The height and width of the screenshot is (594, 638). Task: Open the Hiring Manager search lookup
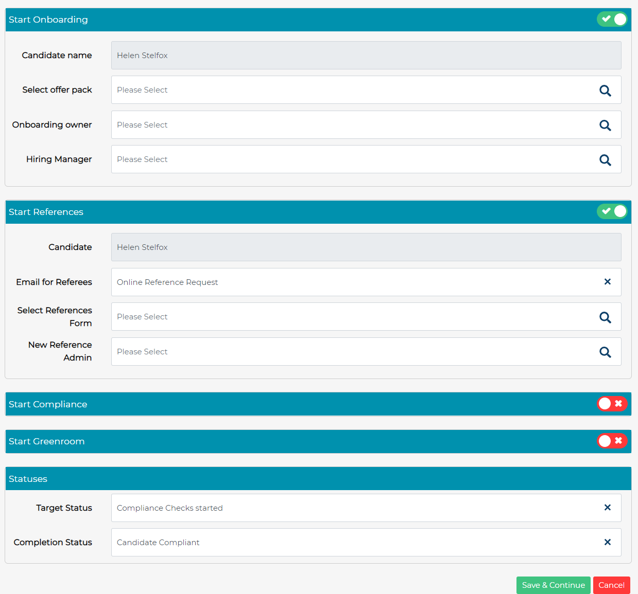click(x=605, y=159)
